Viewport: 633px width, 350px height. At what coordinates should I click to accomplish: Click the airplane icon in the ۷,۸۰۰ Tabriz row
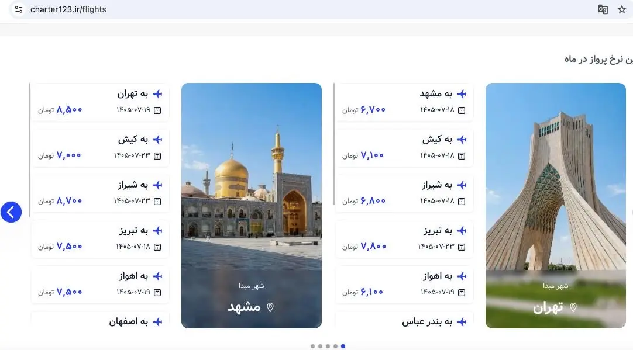click(x=462, y=231)
